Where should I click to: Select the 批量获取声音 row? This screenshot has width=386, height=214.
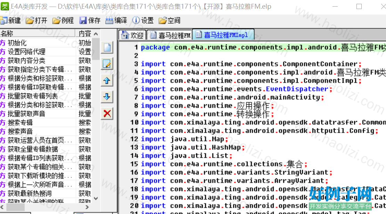pos(46,114)
